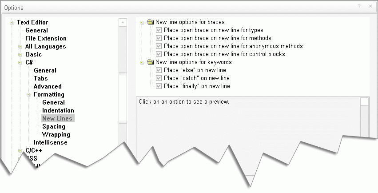The image size is (378, 193).
Task: Toggle Place "finally" on new line
Action: point(159,86)
